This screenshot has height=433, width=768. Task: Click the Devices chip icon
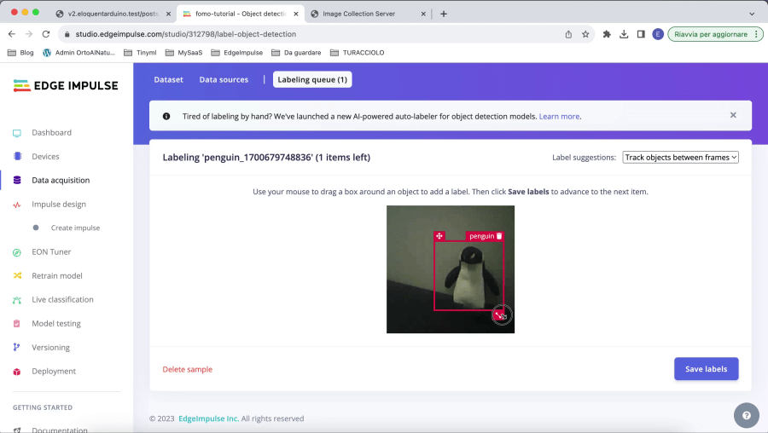[17, 157]
